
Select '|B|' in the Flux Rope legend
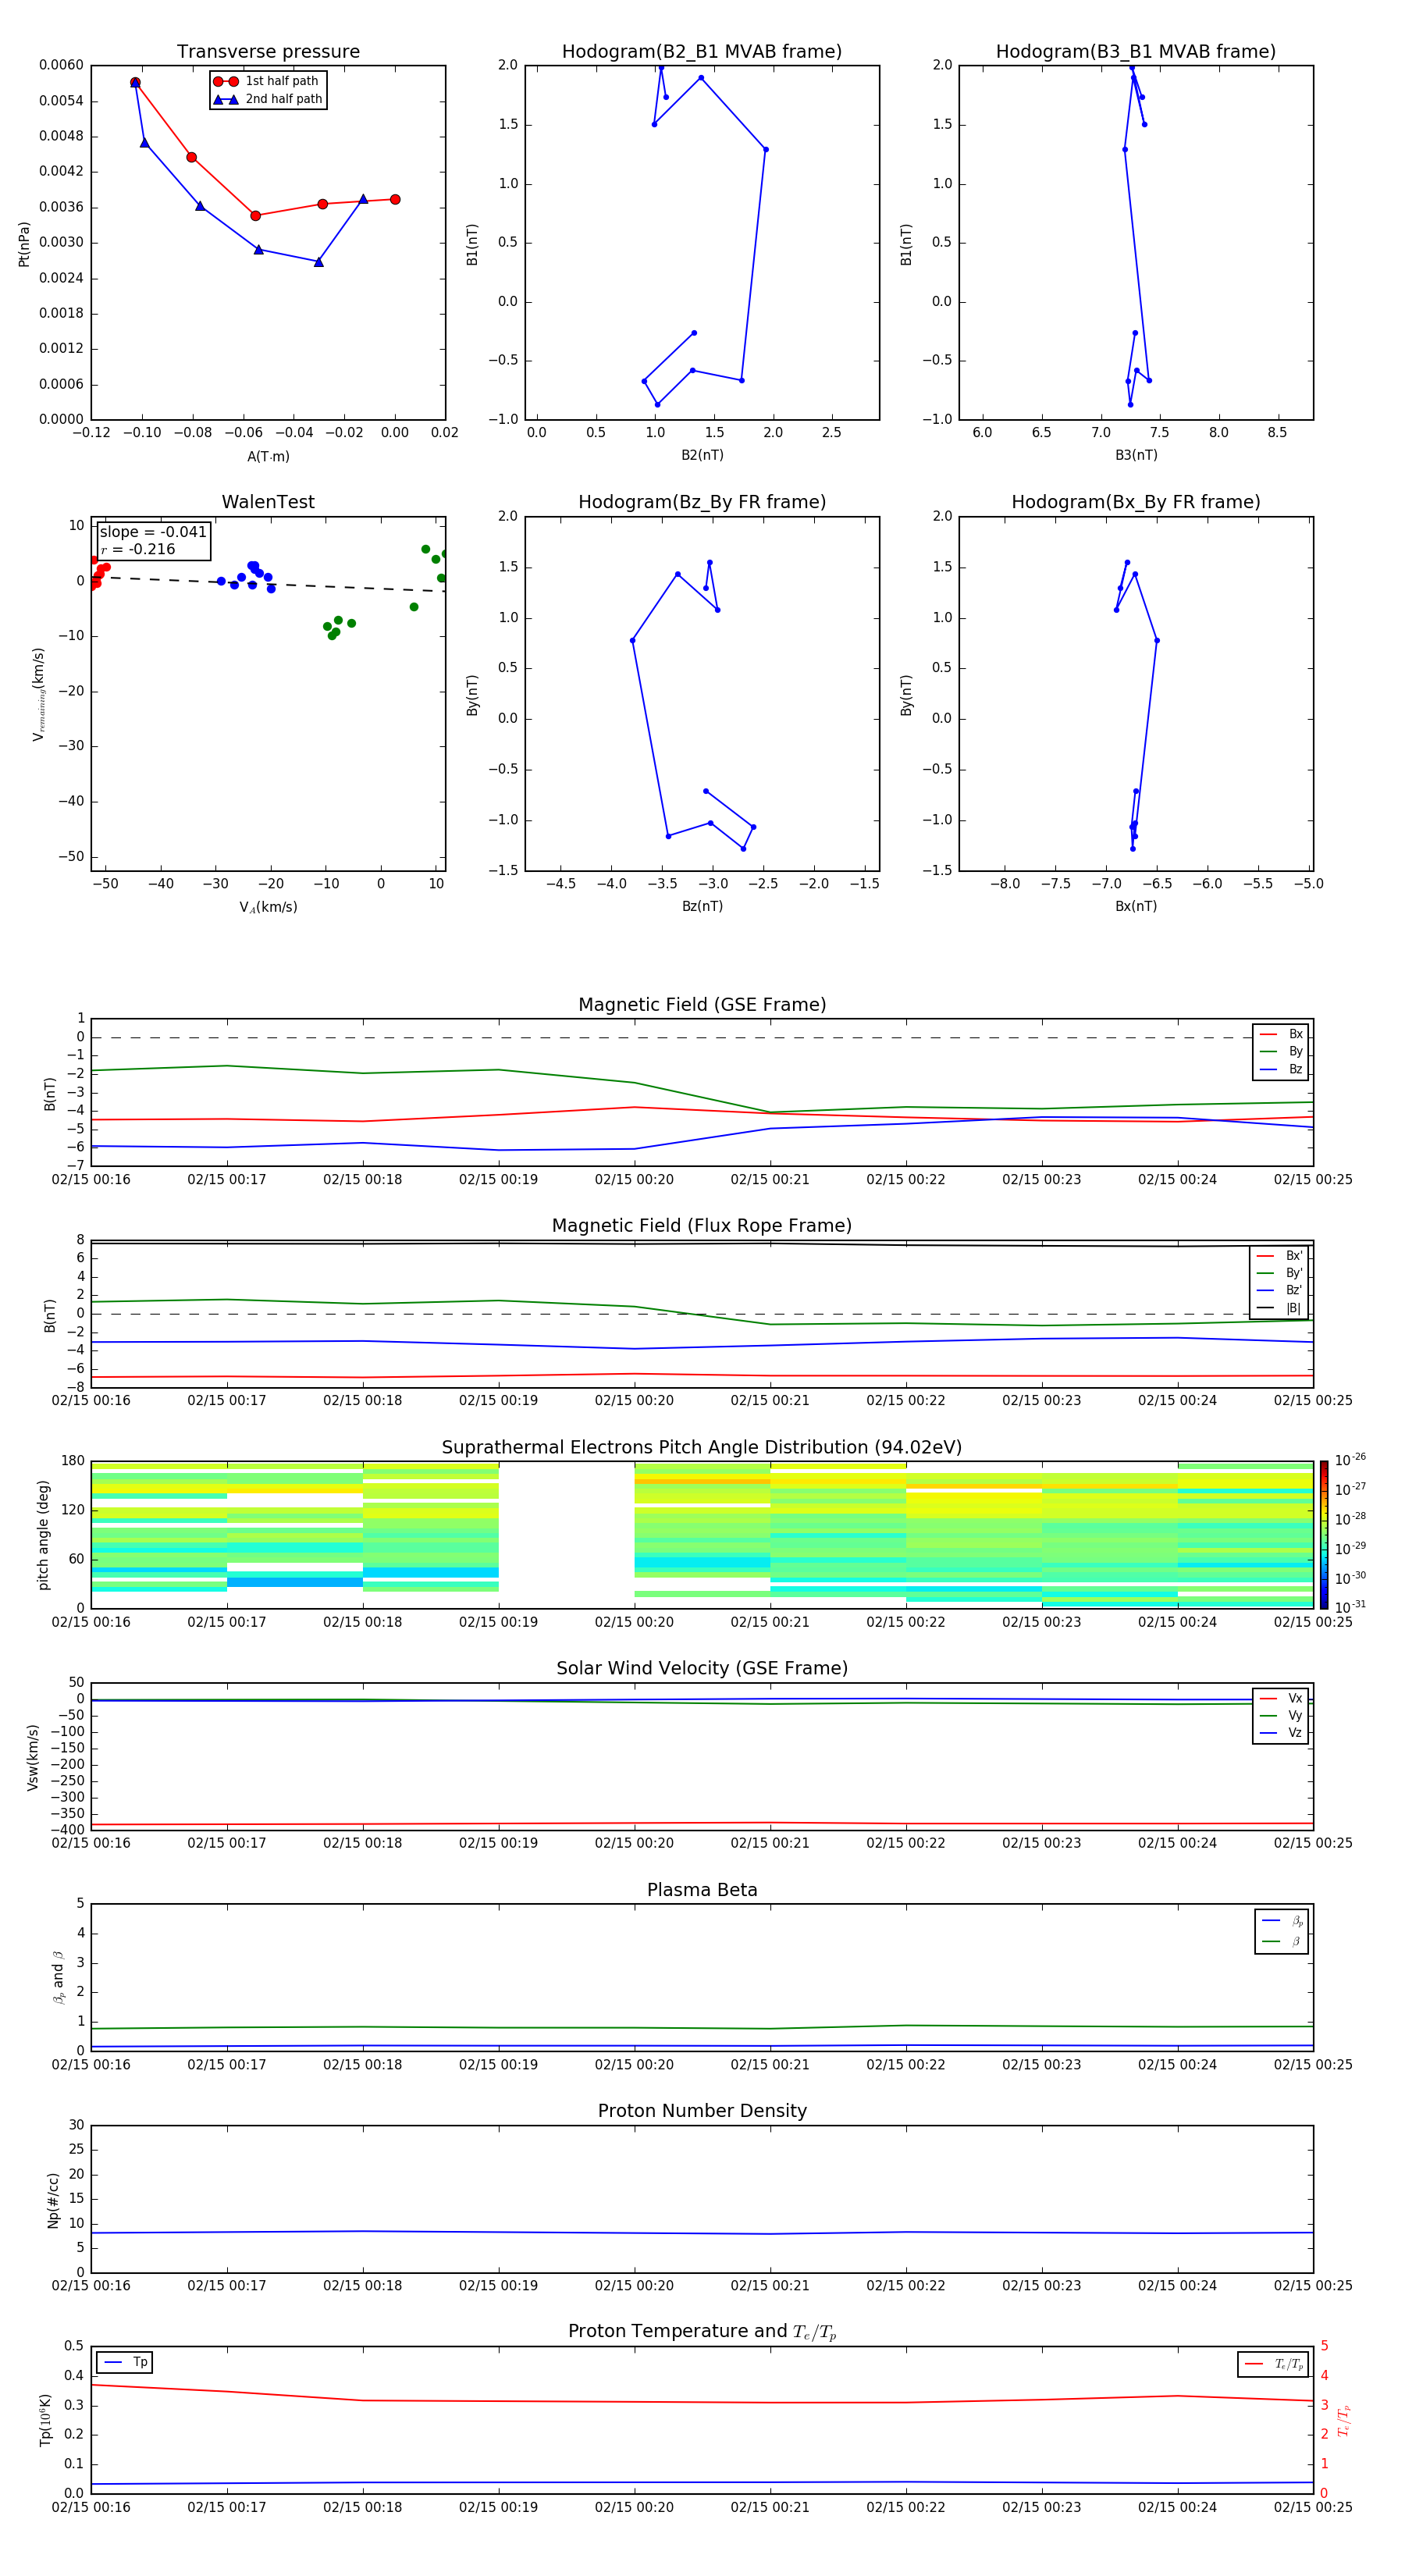[x=1280, y=1308]
